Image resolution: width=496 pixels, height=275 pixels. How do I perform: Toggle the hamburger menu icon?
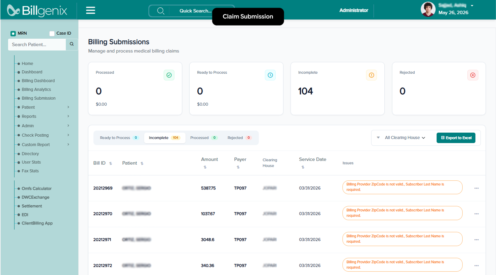(90, 10)
